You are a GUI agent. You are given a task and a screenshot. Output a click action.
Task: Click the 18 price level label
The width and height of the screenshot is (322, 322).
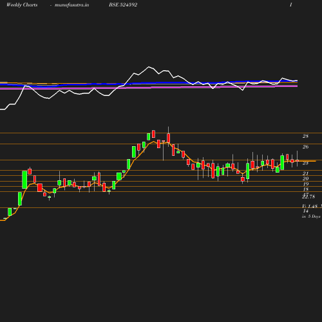pos(305,189)
